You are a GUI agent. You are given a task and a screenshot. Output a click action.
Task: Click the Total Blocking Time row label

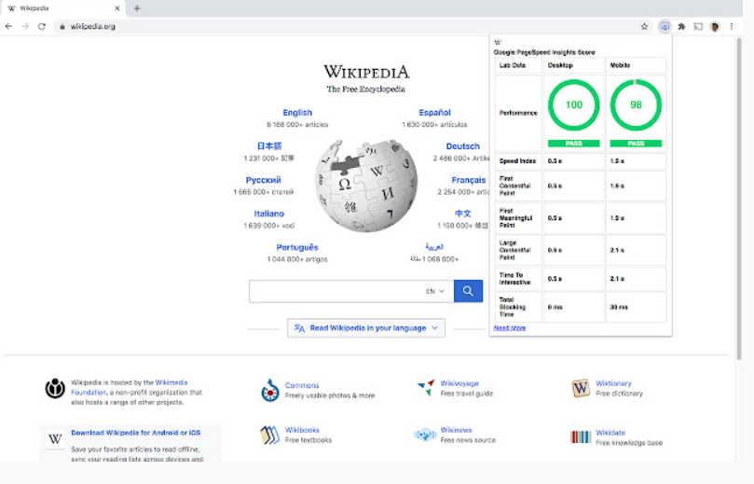coord(512,307)
